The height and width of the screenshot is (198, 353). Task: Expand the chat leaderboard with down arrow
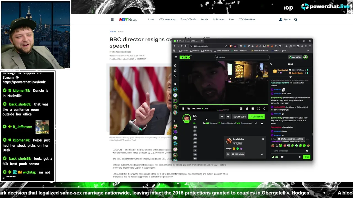pos(290,77)
